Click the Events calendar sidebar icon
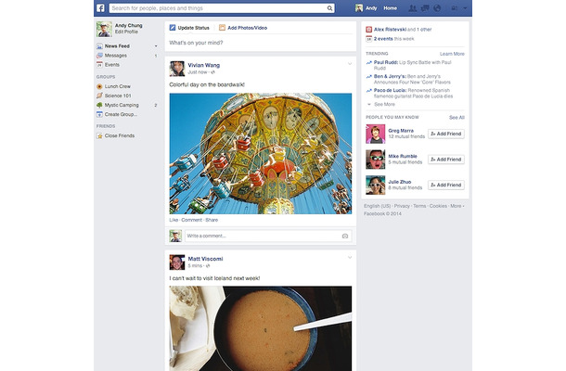Screen dimensions: 566x371 99,65
